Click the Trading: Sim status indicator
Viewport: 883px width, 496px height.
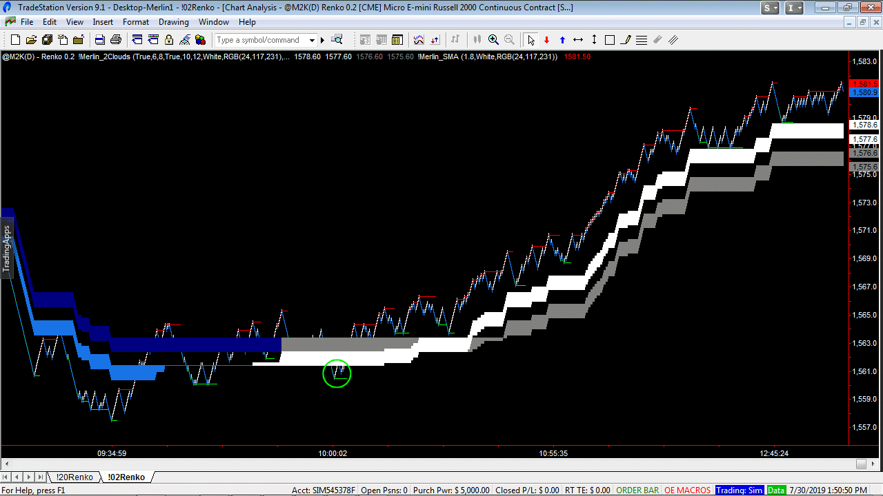pos(740,490)
